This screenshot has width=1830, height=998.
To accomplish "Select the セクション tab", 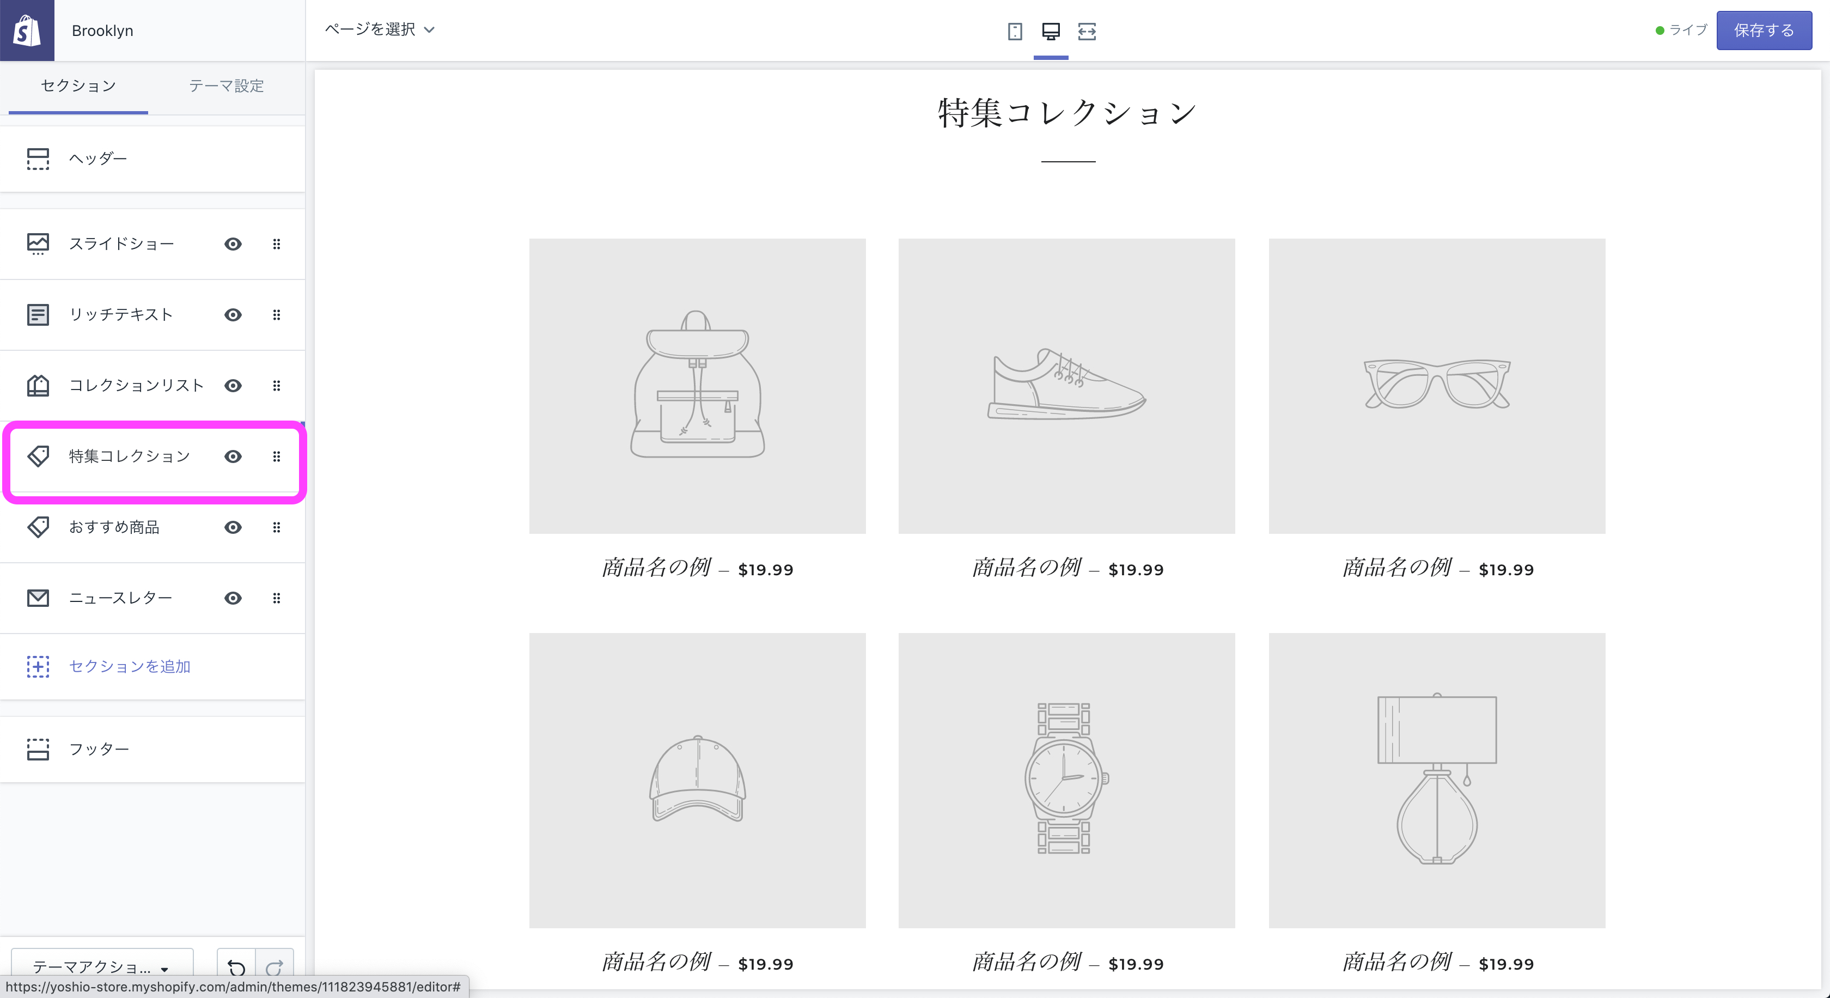I will coord(77,85).
